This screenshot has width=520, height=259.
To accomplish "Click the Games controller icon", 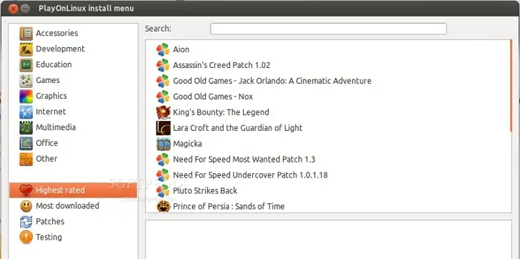I will [26, 80].
